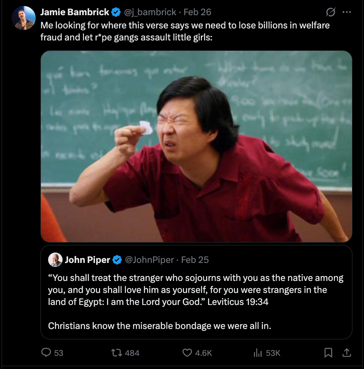Click the Feb 25 quoted post date

point(195,260)
